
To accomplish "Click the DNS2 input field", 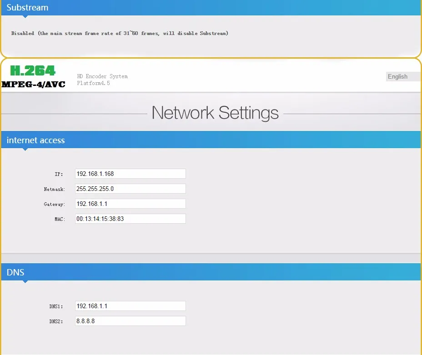I will pos(130,321).
